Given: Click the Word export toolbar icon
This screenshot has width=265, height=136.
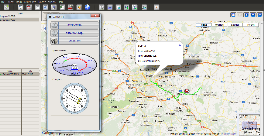Looking at the screenshot, I should (x=46, y=7).
